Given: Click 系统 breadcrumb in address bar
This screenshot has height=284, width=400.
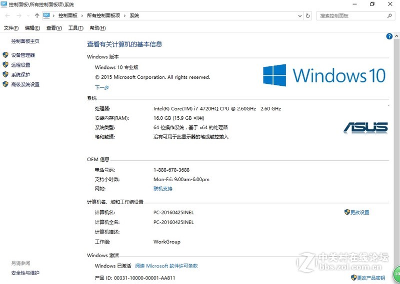Looking at the screenshot, I should [x=134, y=15].
